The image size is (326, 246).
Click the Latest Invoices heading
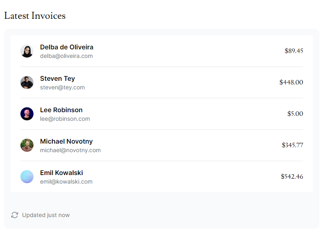[35, 16]
